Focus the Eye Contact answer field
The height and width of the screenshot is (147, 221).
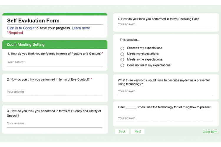tap(55, 92)
